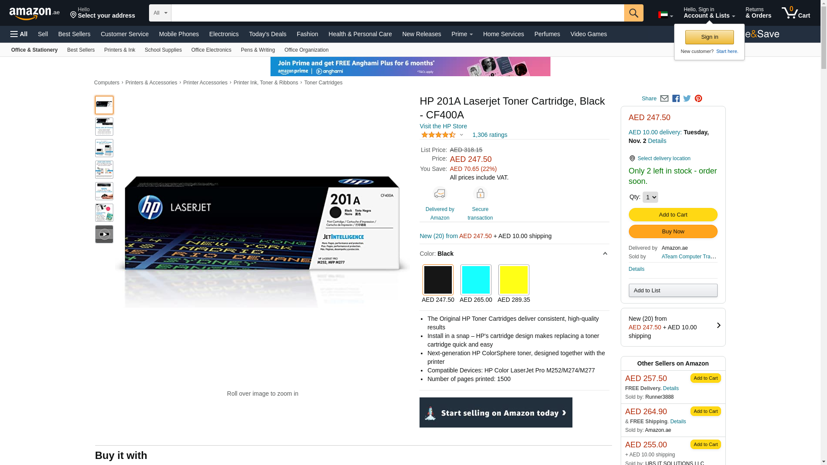Open the All hamburger menu

(19, 34)
